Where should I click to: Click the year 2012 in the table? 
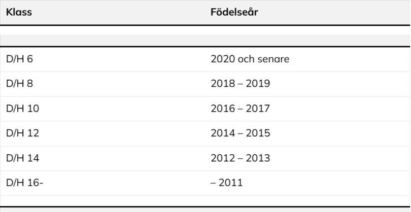(221, 158)
